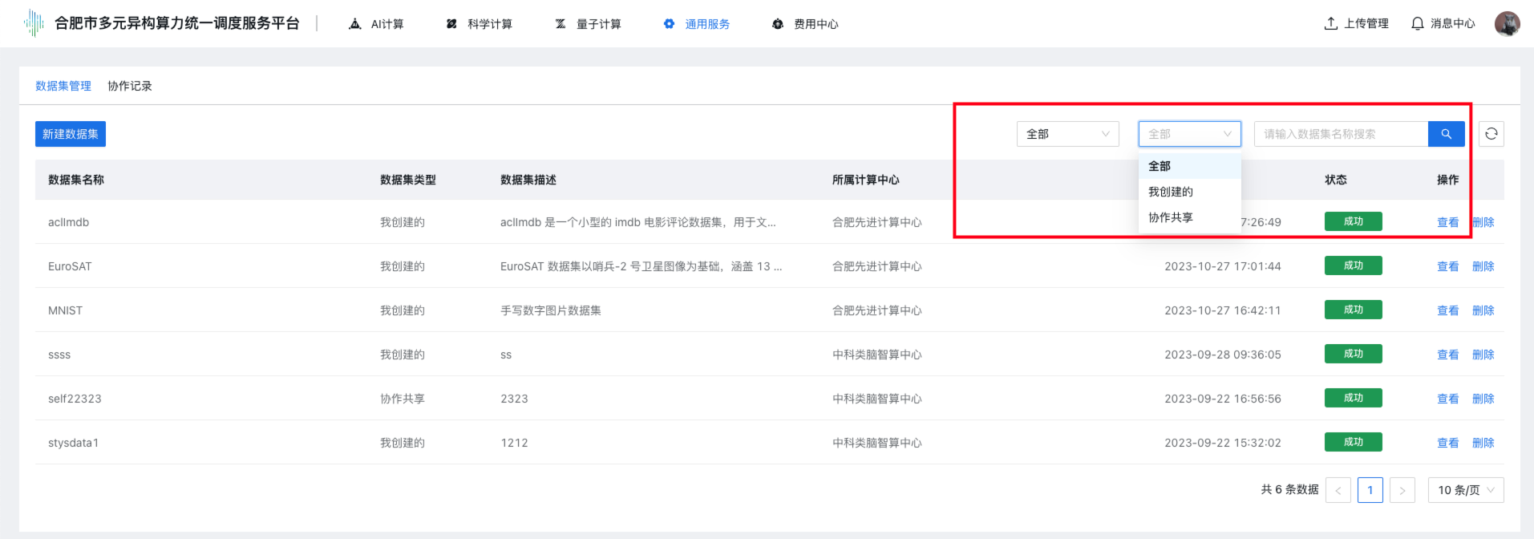Click the 新建数据集 button
The height and width of the screenshot is (539, 1534).
point(71,134)
